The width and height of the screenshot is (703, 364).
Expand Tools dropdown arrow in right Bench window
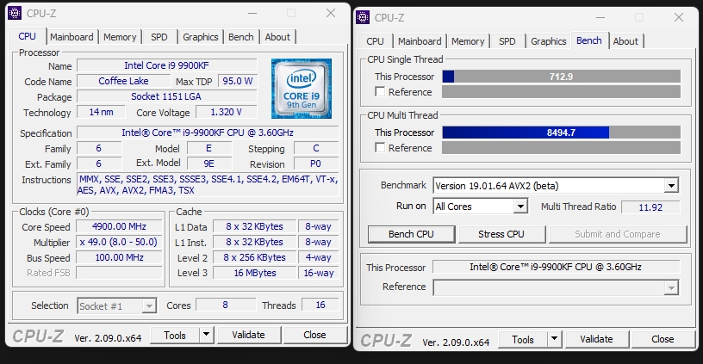point(554,339)
